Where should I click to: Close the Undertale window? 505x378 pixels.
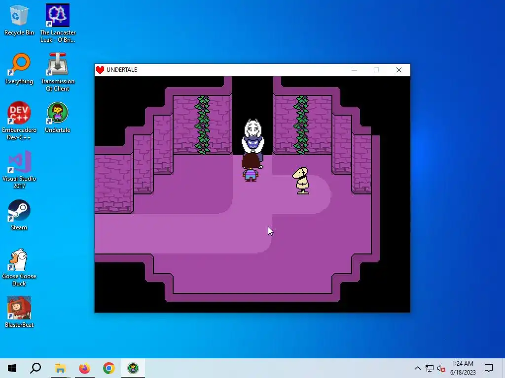(x=398, y=70)
